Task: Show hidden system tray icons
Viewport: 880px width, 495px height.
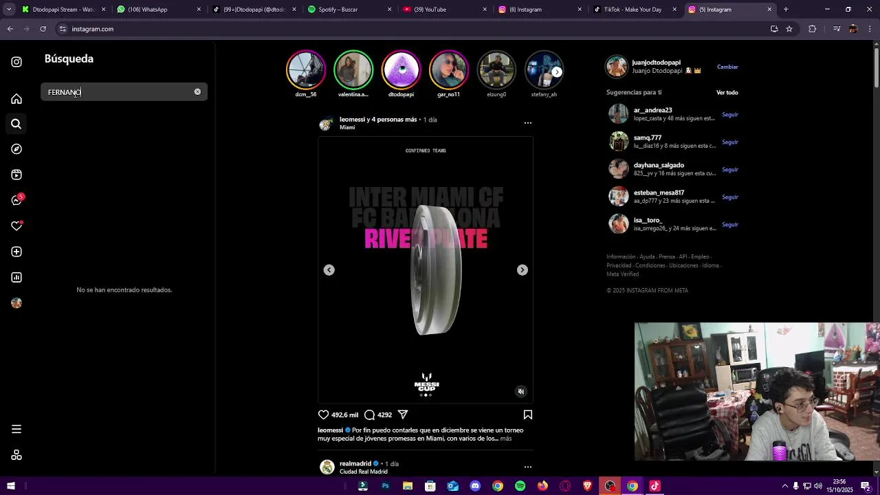Action: pos(785,486)
